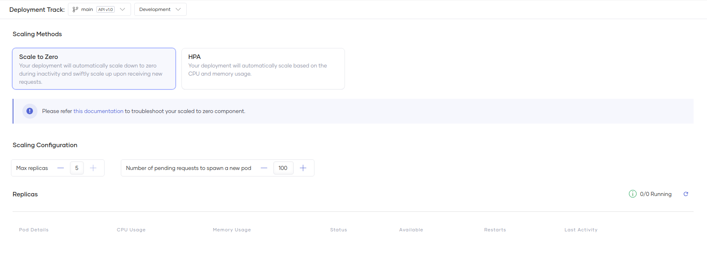The height and width of the screenshot is (259, 707).
Task: Select the HPA scaling method card
Action: [263, 69]
